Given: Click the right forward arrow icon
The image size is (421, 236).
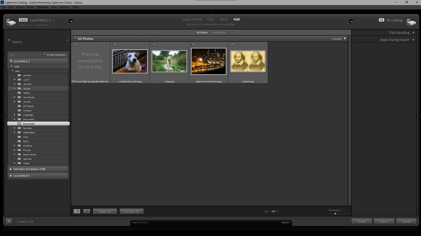Looking at the screenshot, I should pyautogui.click(x=351, y=21).
